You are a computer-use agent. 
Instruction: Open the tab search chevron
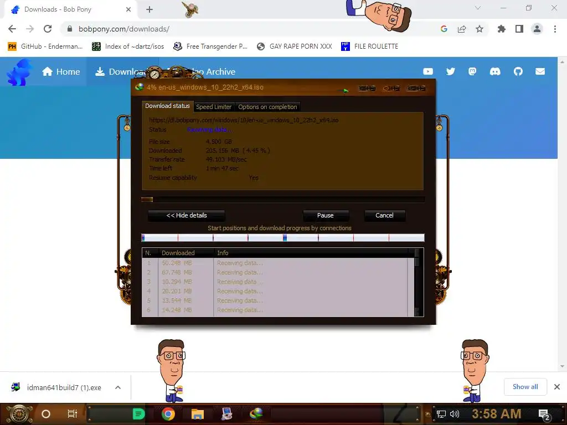(478, 8)
